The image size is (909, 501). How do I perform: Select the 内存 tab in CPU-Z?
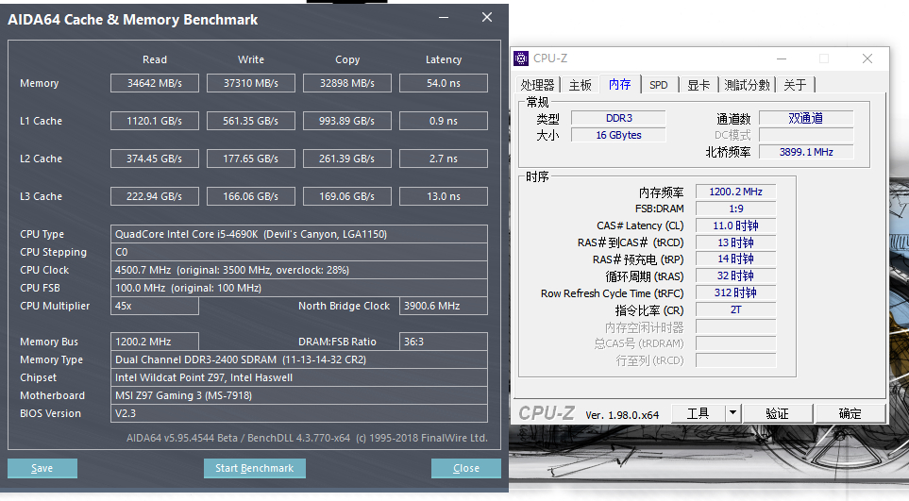(x=620, y=84)
